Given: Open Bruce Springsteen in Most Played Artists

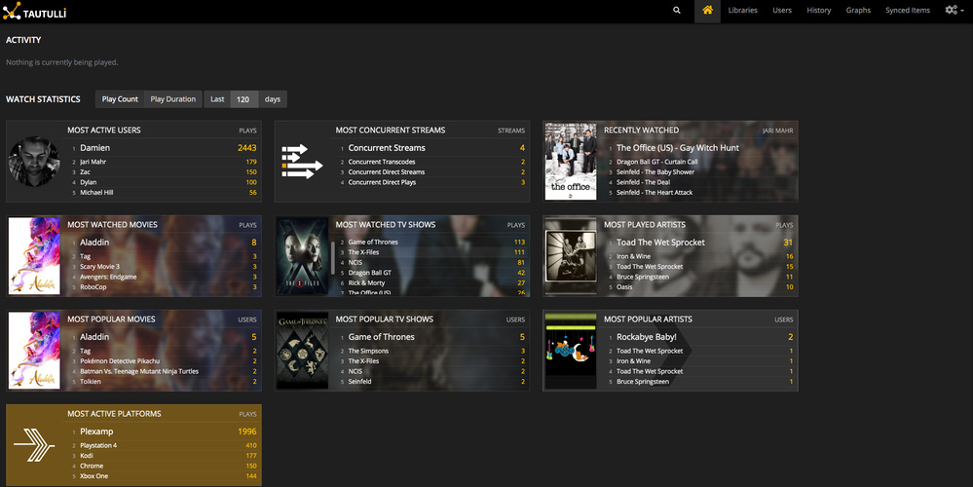Looking at the screenshot, I should tap(643, 277).
